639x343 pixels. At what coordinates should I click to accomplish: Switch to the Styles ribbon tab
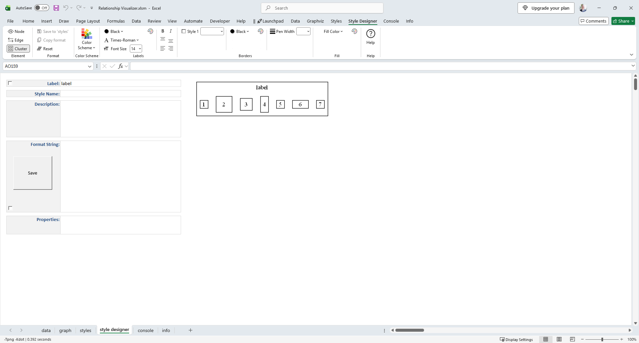point(336,21)
